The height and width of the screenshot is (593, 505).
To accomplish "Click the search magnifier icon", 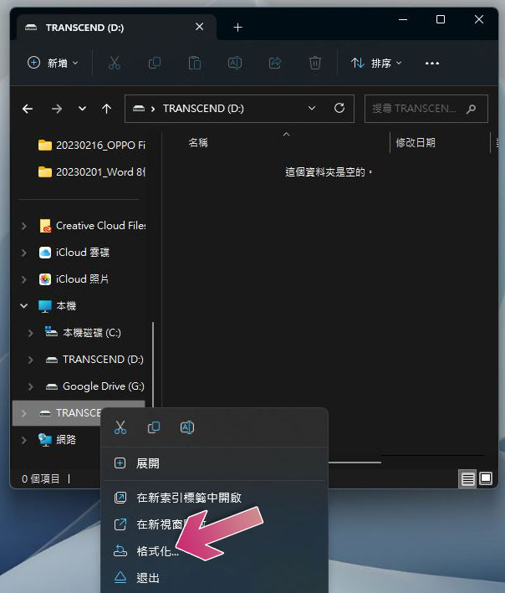I will pos(471,109).
